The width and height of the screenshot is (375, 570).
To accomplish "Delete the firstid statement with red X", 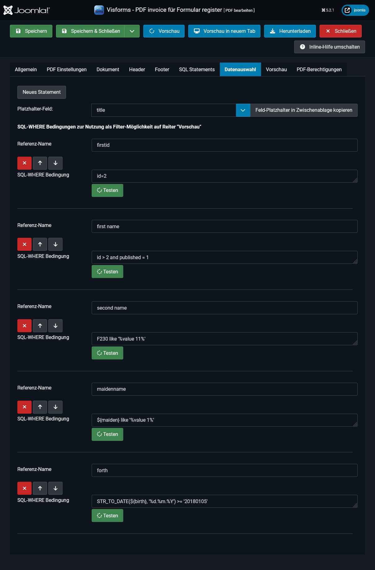I will (x=24, y=163).
